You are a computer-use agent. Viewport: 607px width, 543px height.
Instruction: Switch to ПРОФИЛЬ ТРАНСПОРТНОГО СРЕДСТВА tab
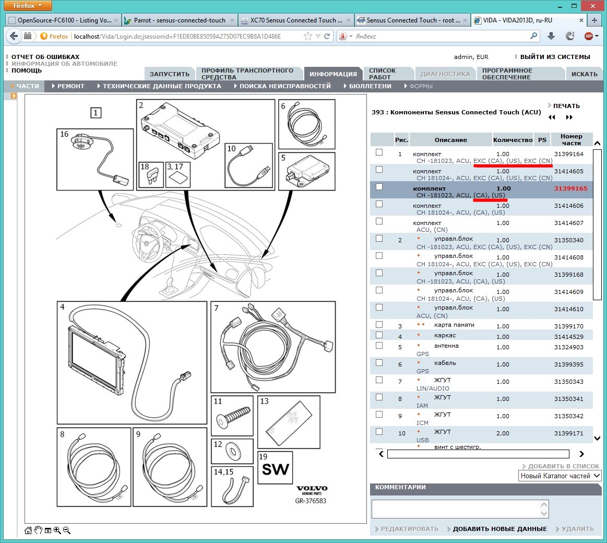[248, 74]
